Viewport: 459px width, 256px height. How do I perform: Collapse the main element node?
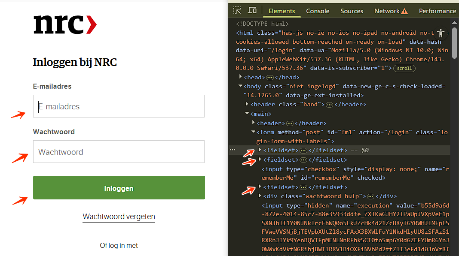pyautogui.click(x=247, y=114)
